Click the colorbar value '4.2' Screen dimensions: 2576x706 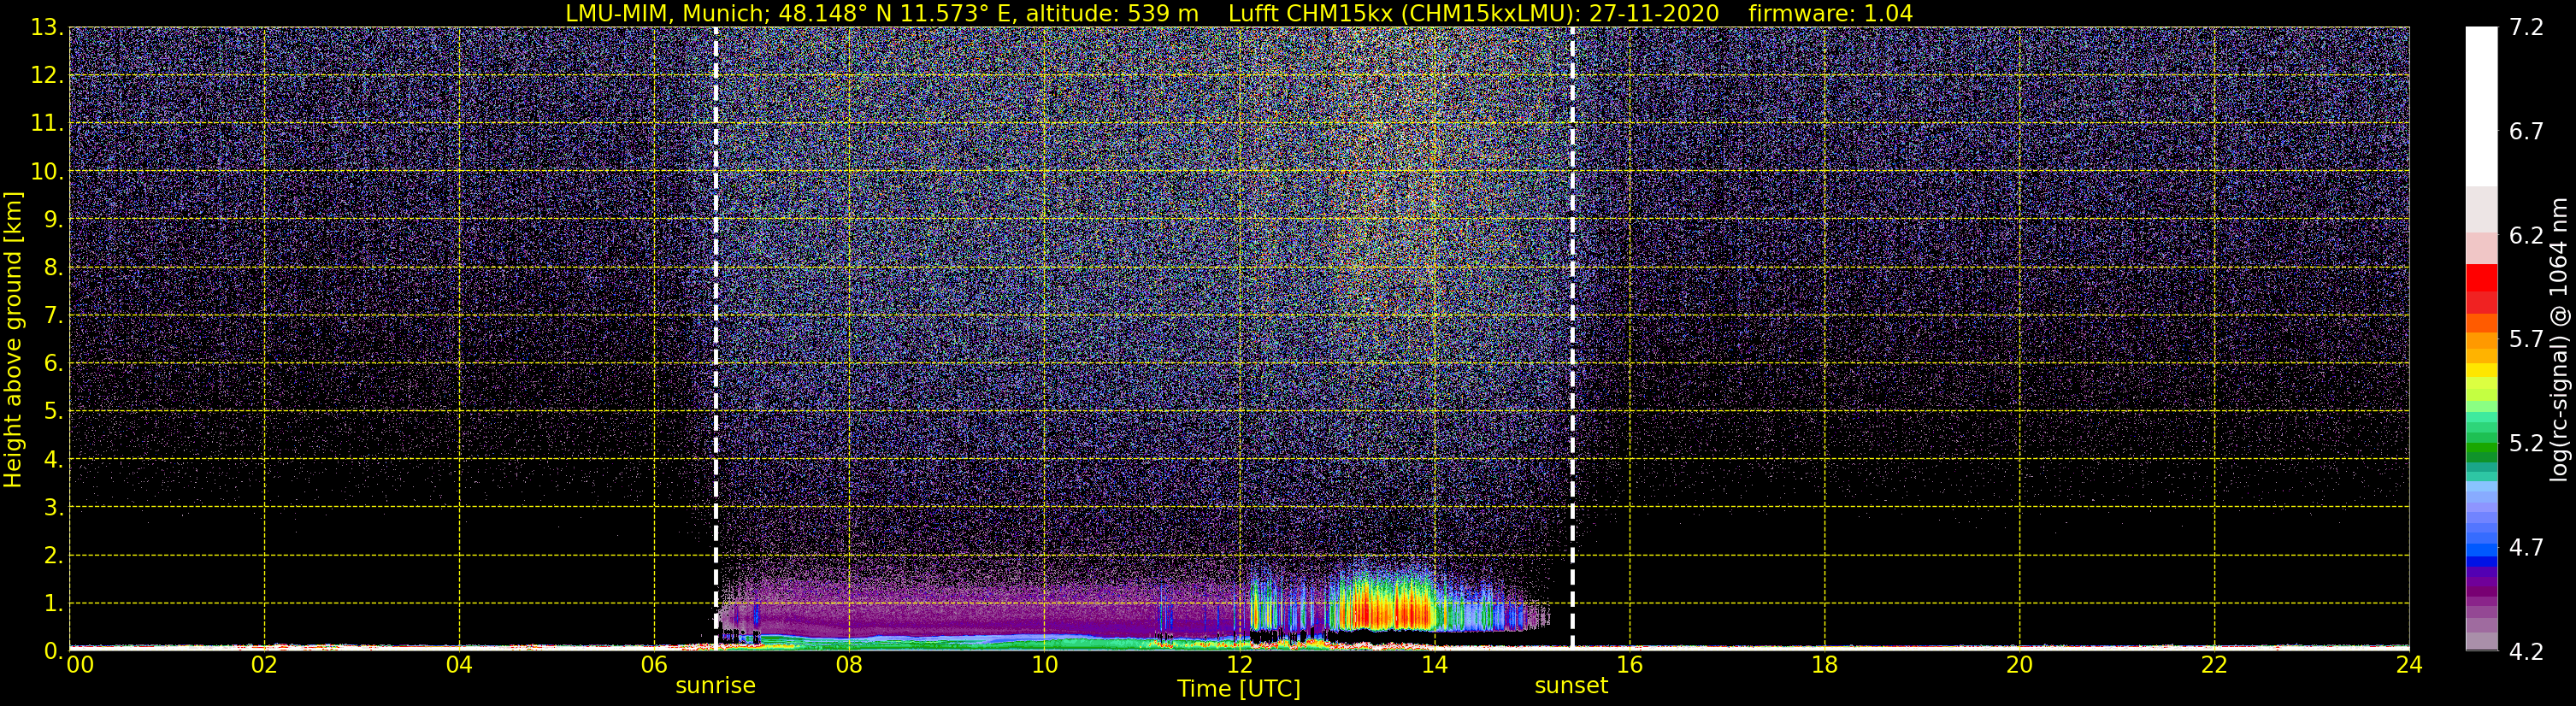[x=2526, y=651]
